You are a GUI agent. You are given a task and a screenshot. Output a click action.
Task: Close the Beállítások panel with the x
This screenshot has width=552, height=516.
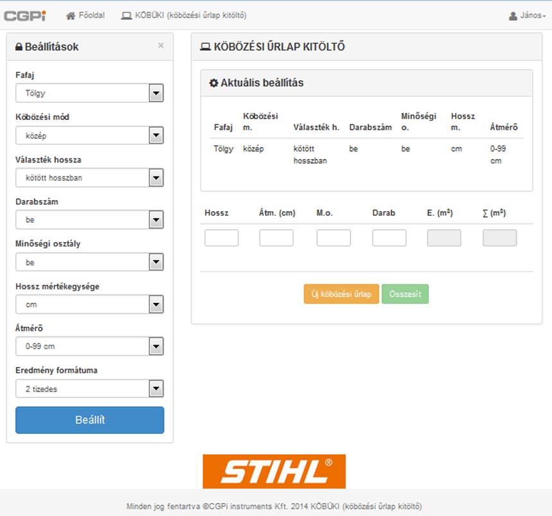pyautogui.click(x=160, y=46)
